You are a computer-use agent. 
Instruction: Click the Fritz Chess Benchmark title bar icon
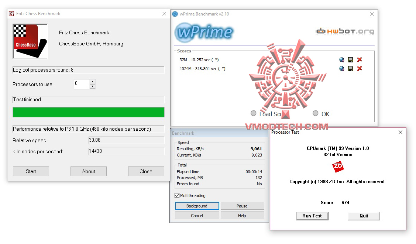[11, 14]
